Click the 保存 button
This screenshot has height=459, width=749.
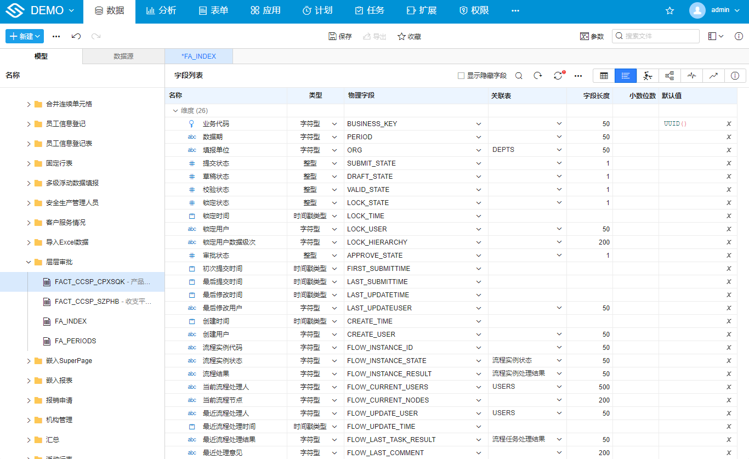(x=340, y=36)
